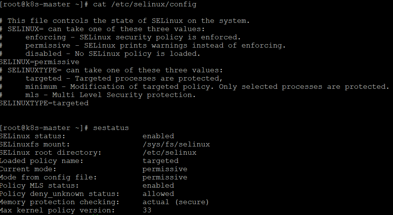Click the first [root@k8s-master ~]# prompt
Image resolution: width=393 pixels, height=215 pixels.
[x=44, y=4]
